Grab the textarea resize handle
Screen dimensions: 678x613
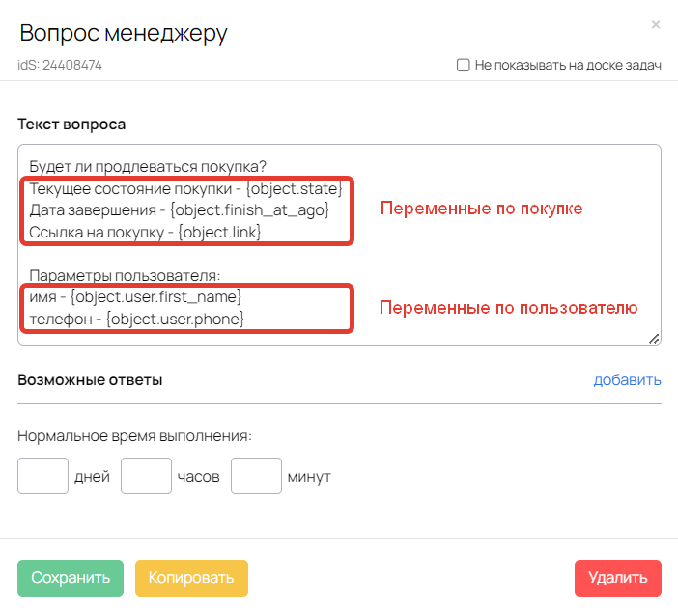[x=654, y=339]
